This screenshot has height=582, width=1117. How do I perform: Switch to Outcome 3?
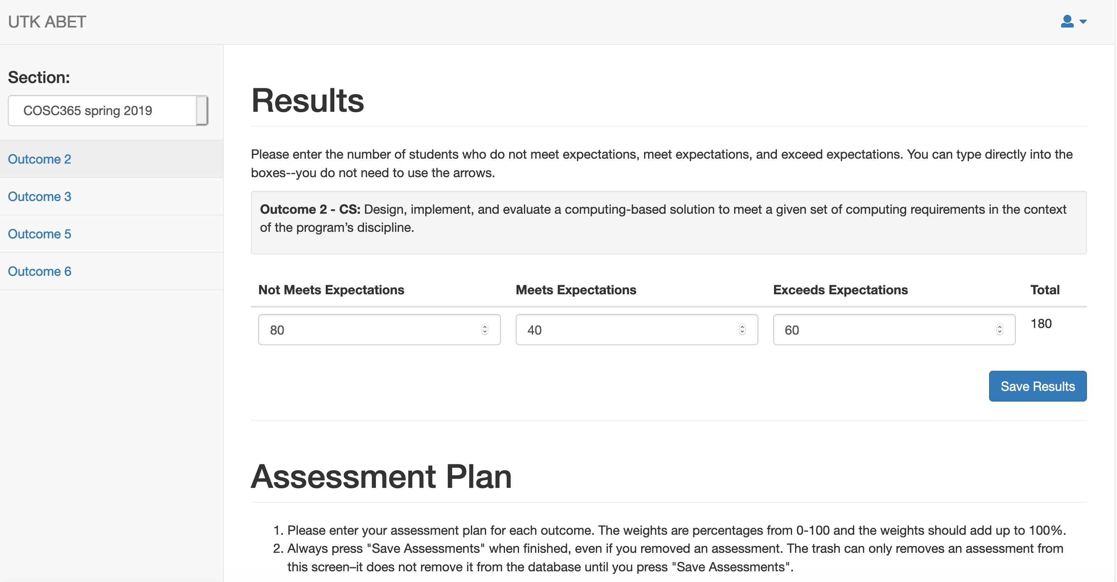pyautogui.click(x=39, y=196)
